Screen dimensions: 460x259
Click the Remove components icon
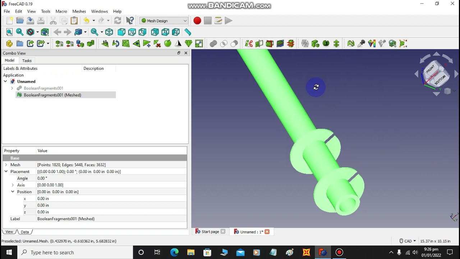pos(157,44)
